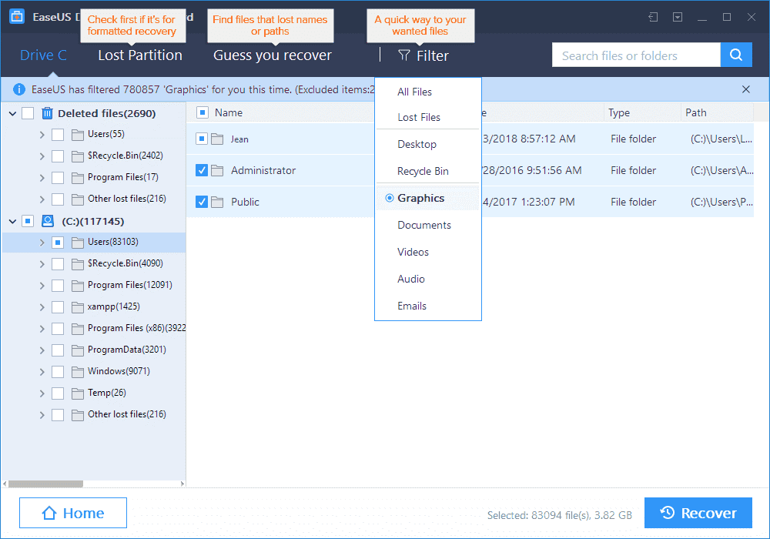Click the Filter funnel icon

403,55
